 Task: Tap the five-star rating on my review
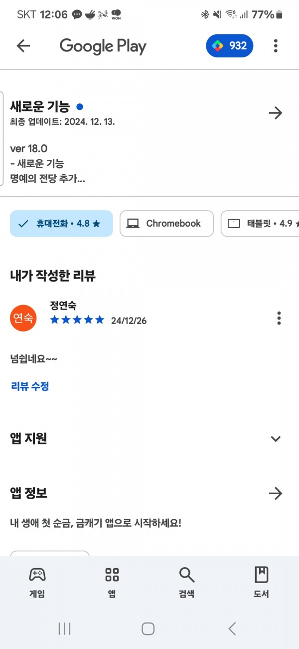click(x=77, y=320)
